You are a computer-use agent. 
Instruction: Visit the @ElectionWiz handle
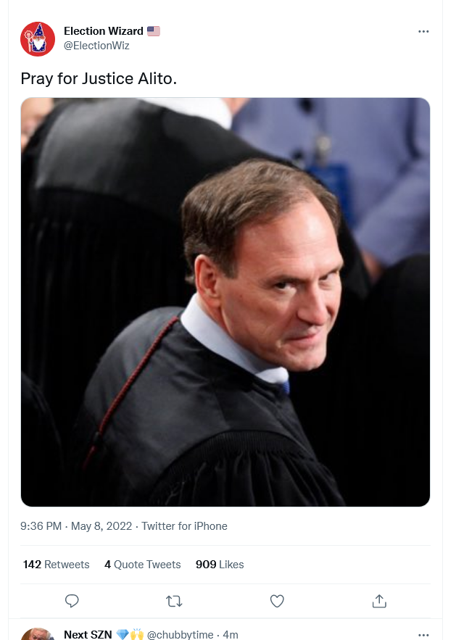pyautogui.click(x=96, y=45)
